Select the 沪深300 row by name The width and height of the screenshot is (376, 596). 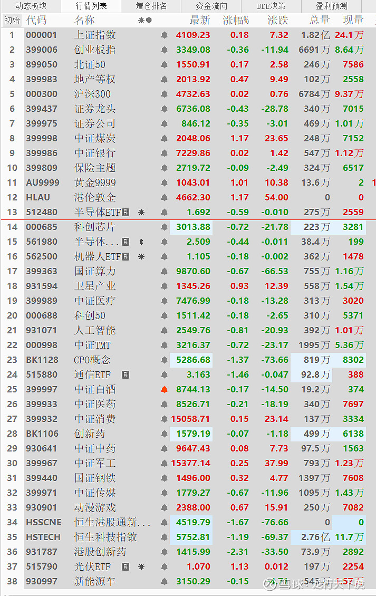[92, 94]
